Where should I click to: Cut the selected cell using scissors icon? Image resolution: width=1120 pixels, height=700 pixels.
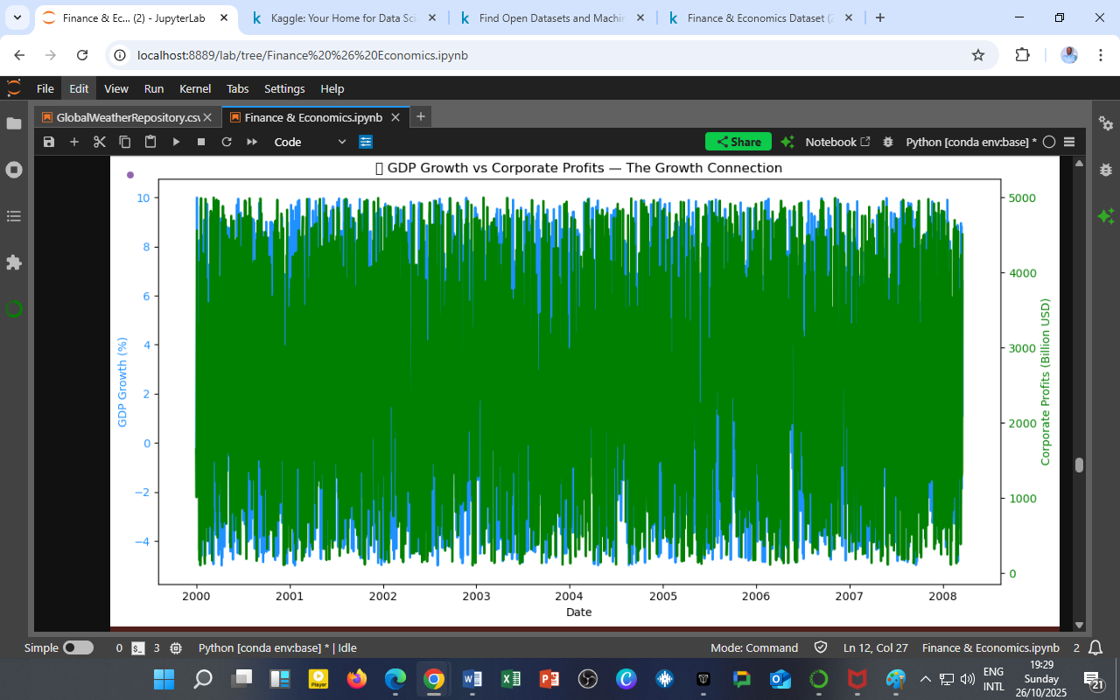(99, 142)
